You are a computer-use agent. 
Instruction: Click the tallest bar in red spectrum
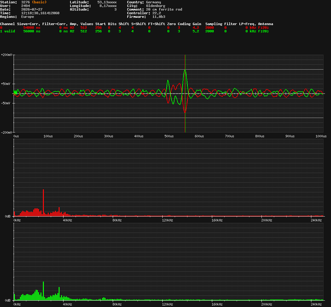tap(43, 203)
